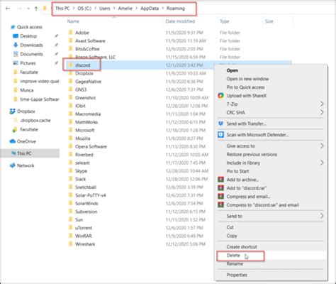Select Amelie in address breadcrumb
The image size is (336, 284).
[x=125, y=9]
